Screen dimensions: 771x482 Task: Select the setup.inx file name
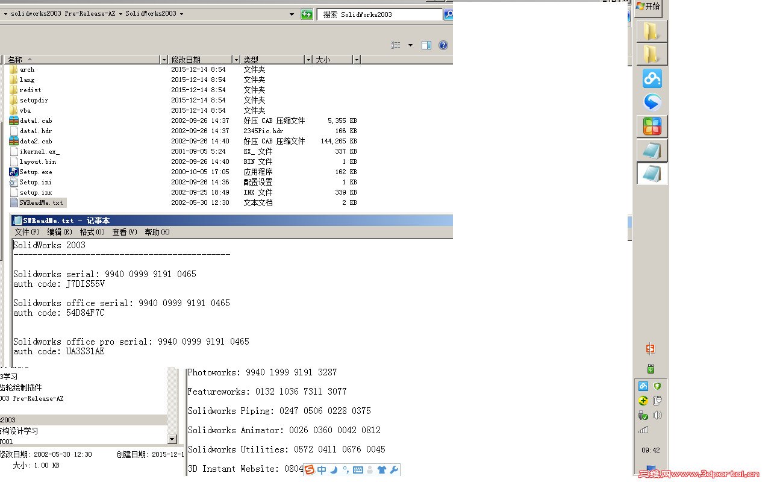pyautogui.click(x=36, y=192)
